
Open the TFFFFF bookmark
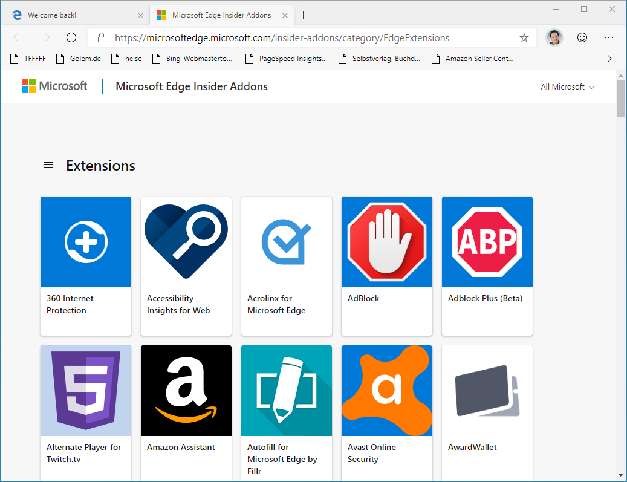(x=28, y=59)
